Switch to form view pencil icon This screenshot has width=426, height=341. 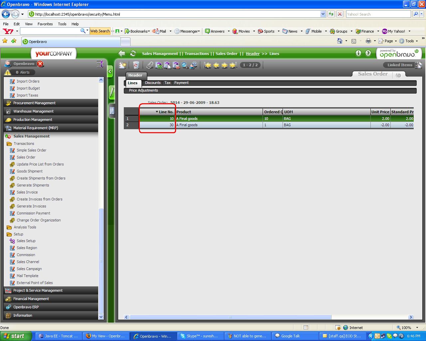coord(112,92)
